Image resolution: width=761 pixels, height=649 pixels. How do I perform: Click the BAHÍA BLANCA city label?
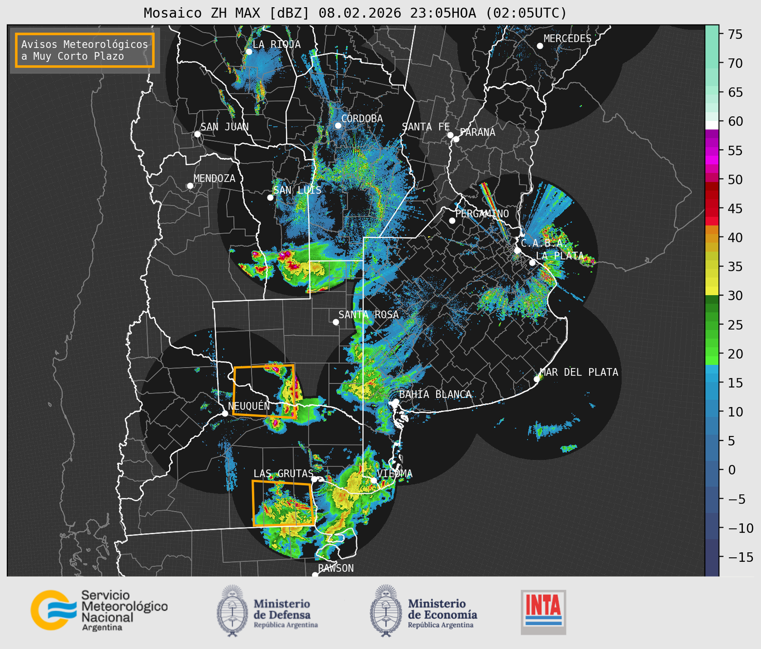coord(435,394)
